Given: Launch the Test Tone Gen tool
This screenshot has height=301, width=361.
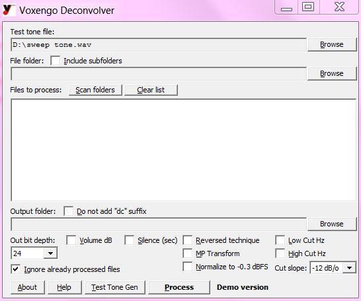Looking at the screenshot, I should [x=114, y=287].
